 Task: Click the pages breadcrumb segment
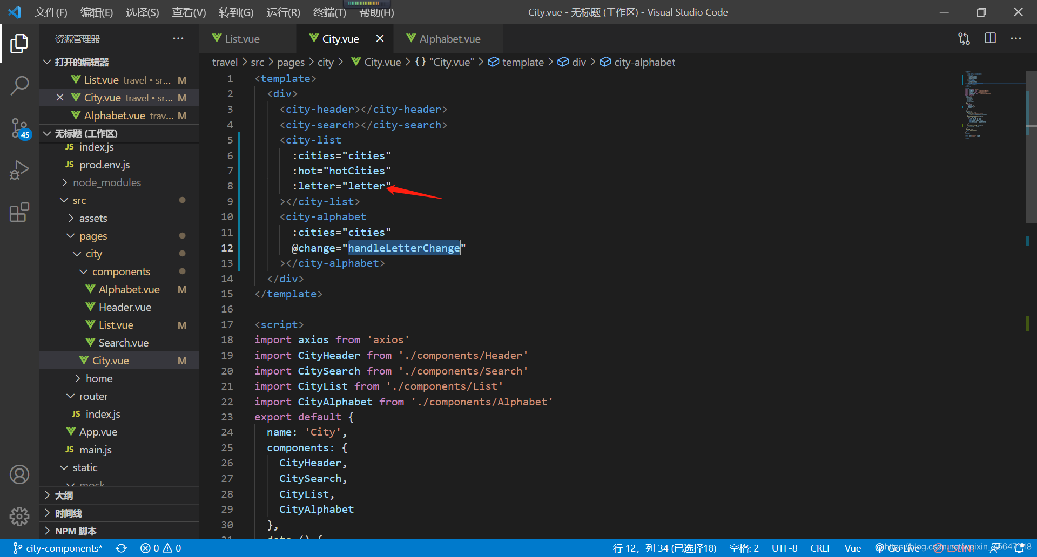(291, 62)
